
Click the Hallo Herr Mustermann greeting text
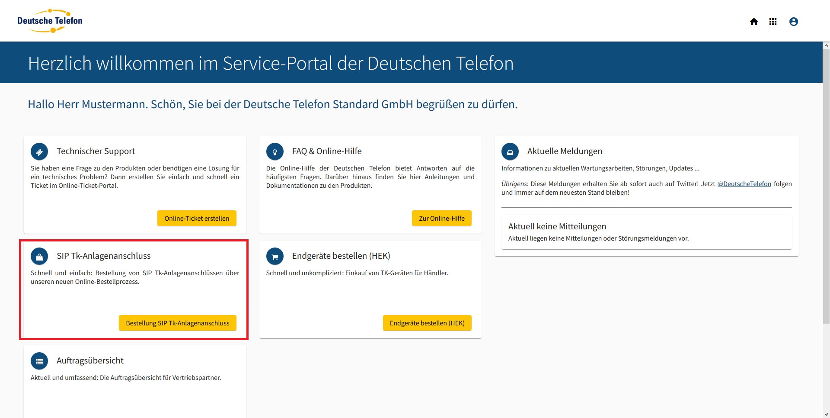coord(273,104)
